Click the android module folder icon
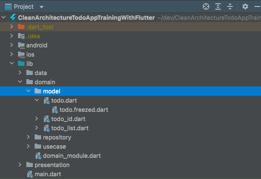The width and height of the screenshot is (261, 179). tap(21, 46)
